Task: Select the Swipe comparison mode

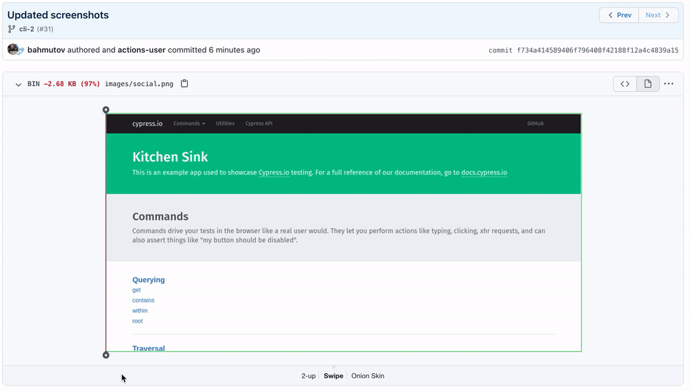Action: click(x=333, y=376)
